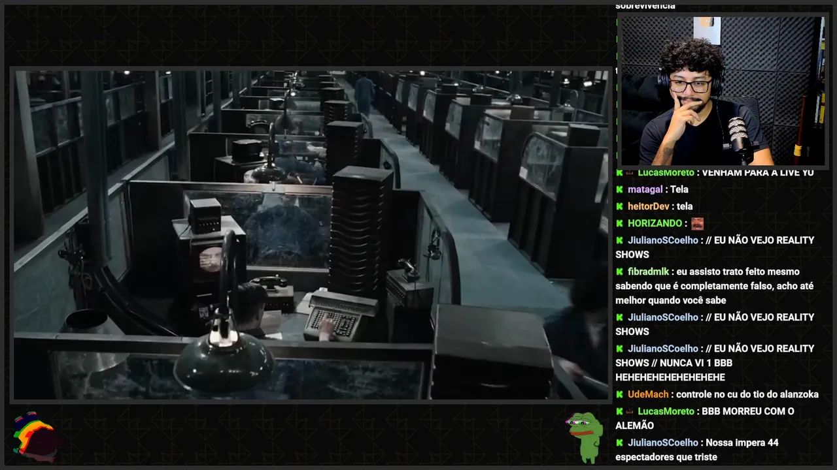Click the green K badge beside heitorDev
Image resolution: width=837 pixels, height=470 pixels.
tap(619, 206)
